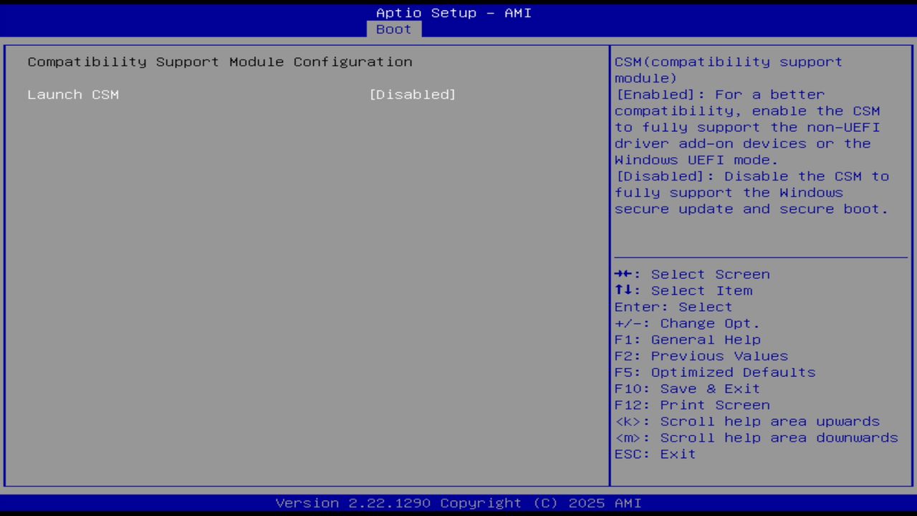Click the F12: Print Screen entry
Viewport: 917px width, 516px height.
point(692,404)
